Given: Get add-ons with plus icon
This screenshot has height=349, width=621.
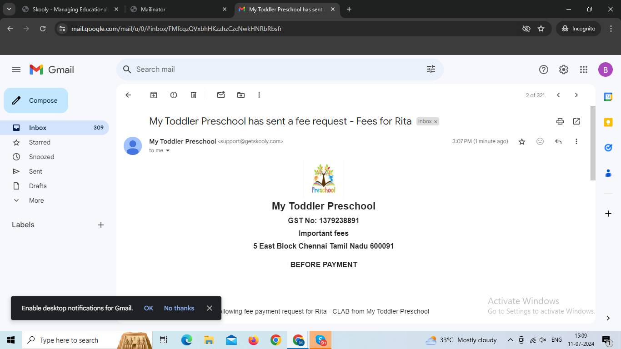Looking at the screenshot, I should coord(608,214).
